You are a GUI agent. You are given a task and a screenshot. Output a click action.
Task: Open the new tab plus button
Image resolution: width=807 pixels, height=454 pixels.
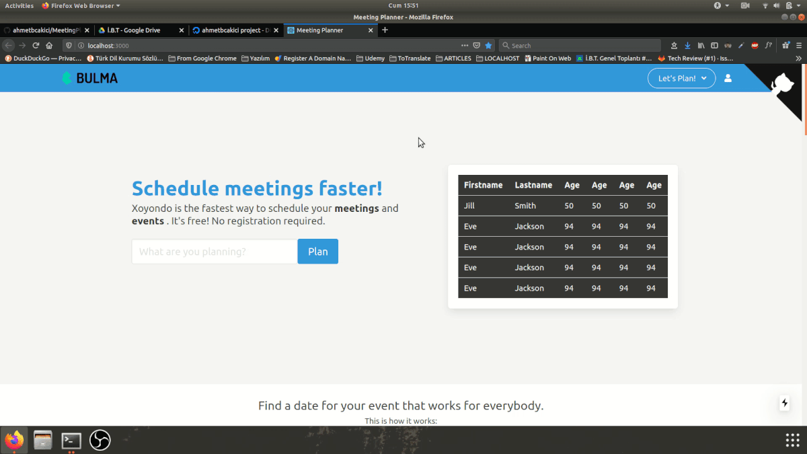pyautogui.click(x=385, y=30)
